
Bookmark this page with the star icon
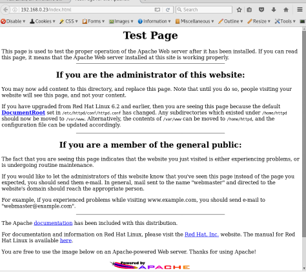[x=239, y=10]
